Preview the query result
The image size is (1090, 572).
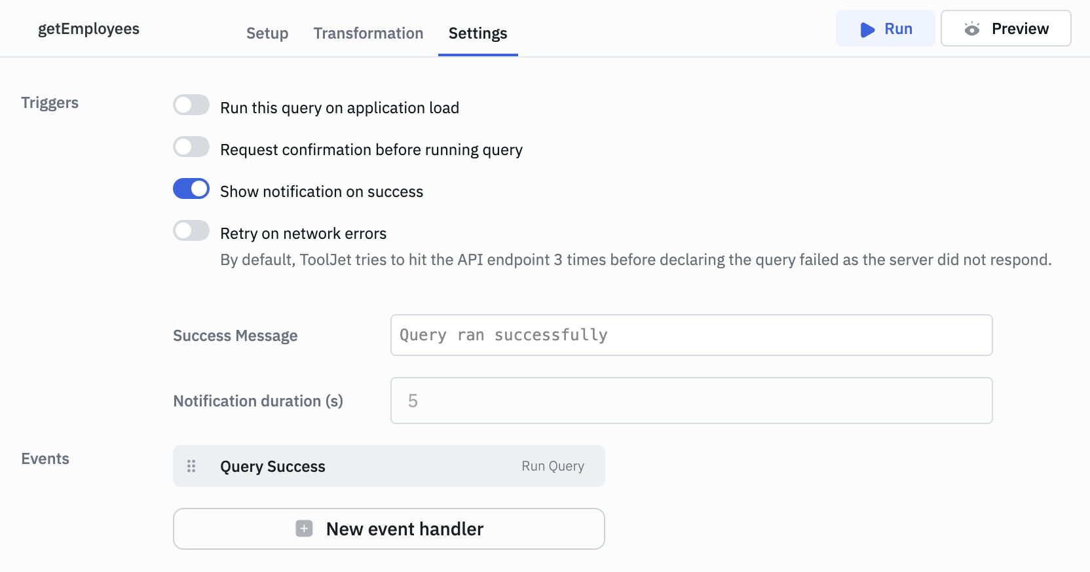(x=1005, y=28)
